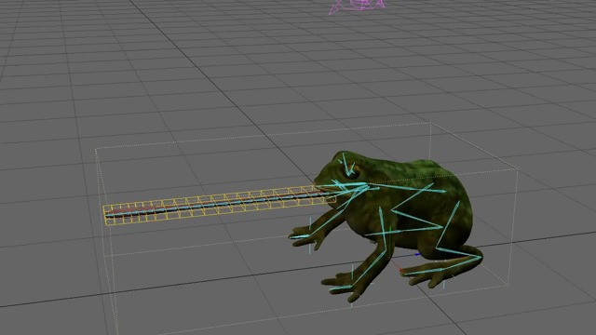
Task: Pick the cyan bone at the frog's eye
Action: coord(347,165)
